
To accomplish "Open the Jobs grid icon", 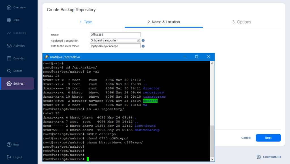I will coord(9,20).
